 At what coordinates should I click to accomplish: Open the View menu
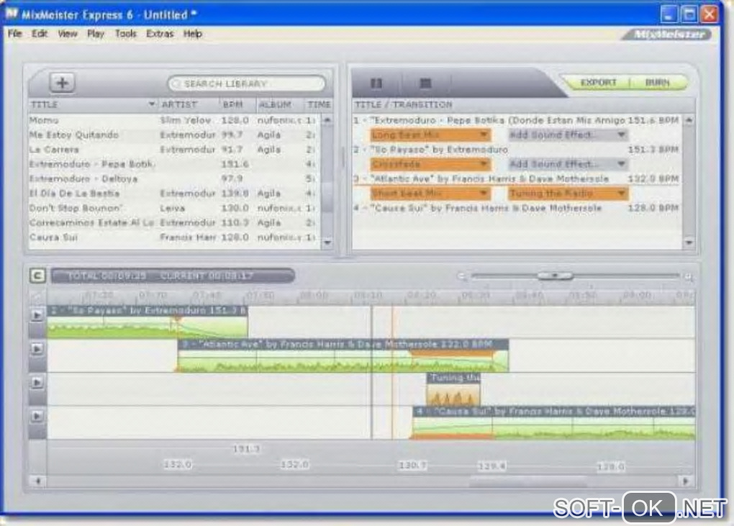68,34
